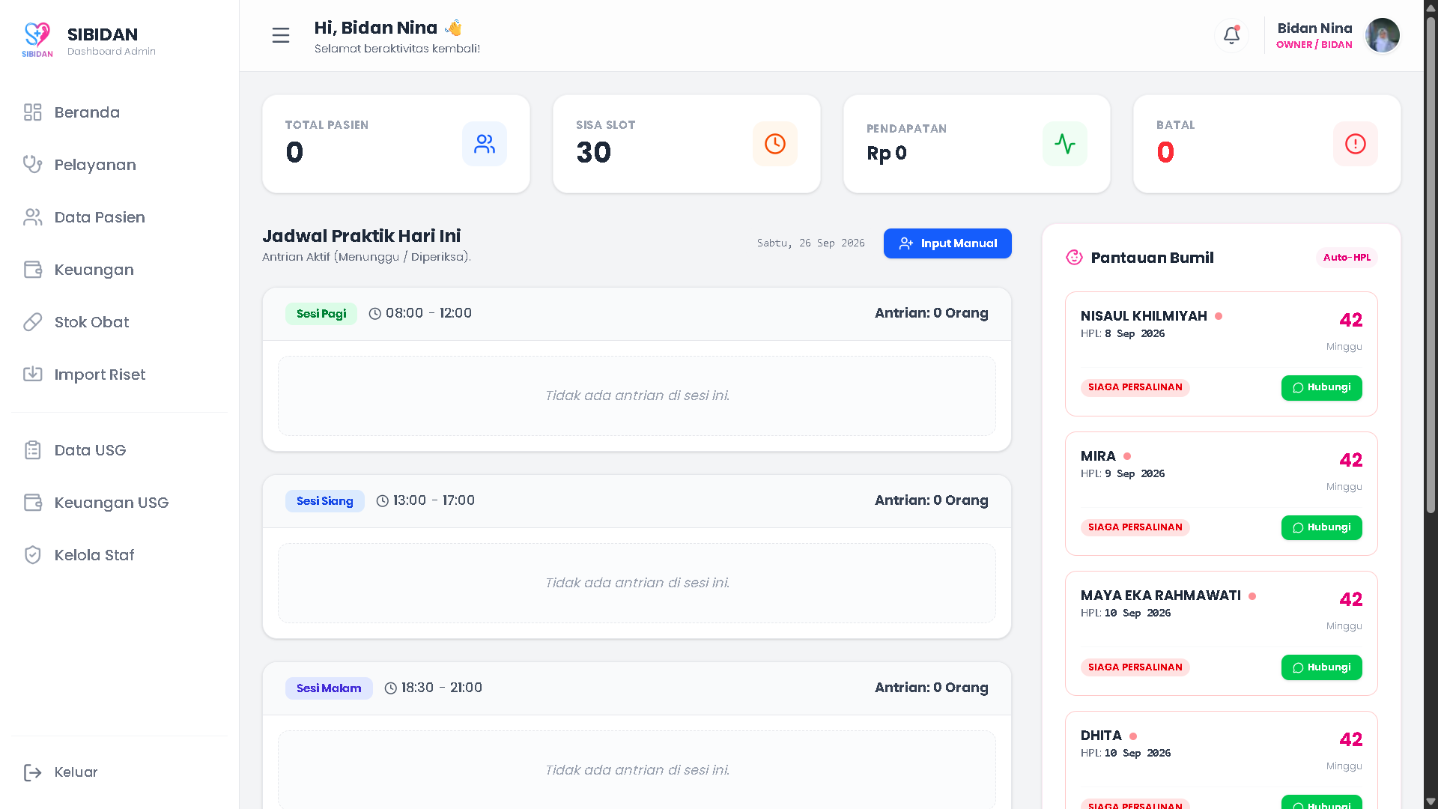Click patient name DHITA
The image size is (1438, 809).
(1101, 736)
